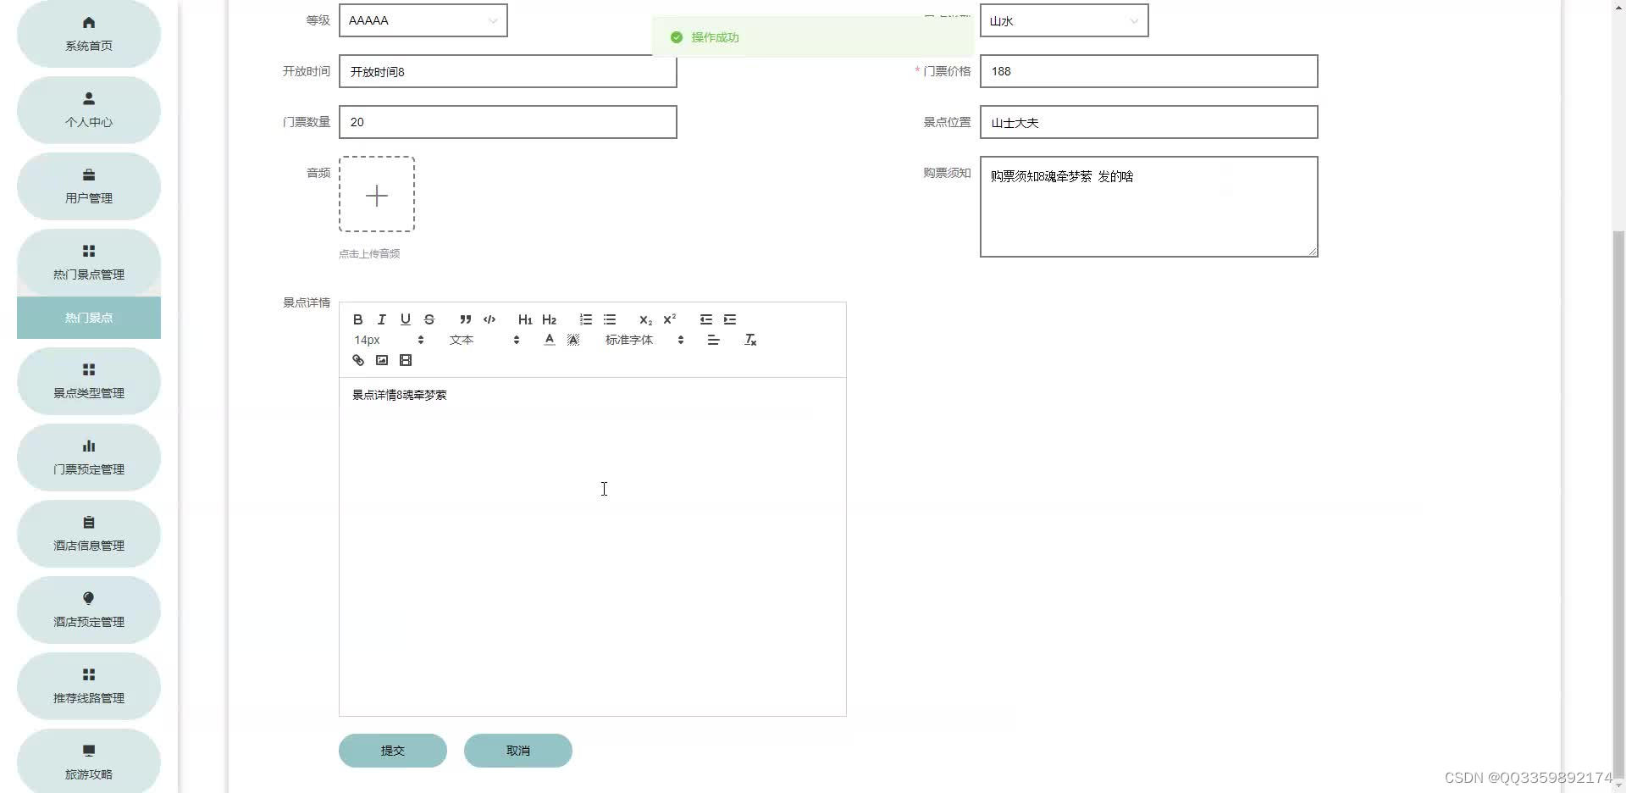1626x793 pixels.
Task: Insert a blockquote in editor
Action: [465, 319]
